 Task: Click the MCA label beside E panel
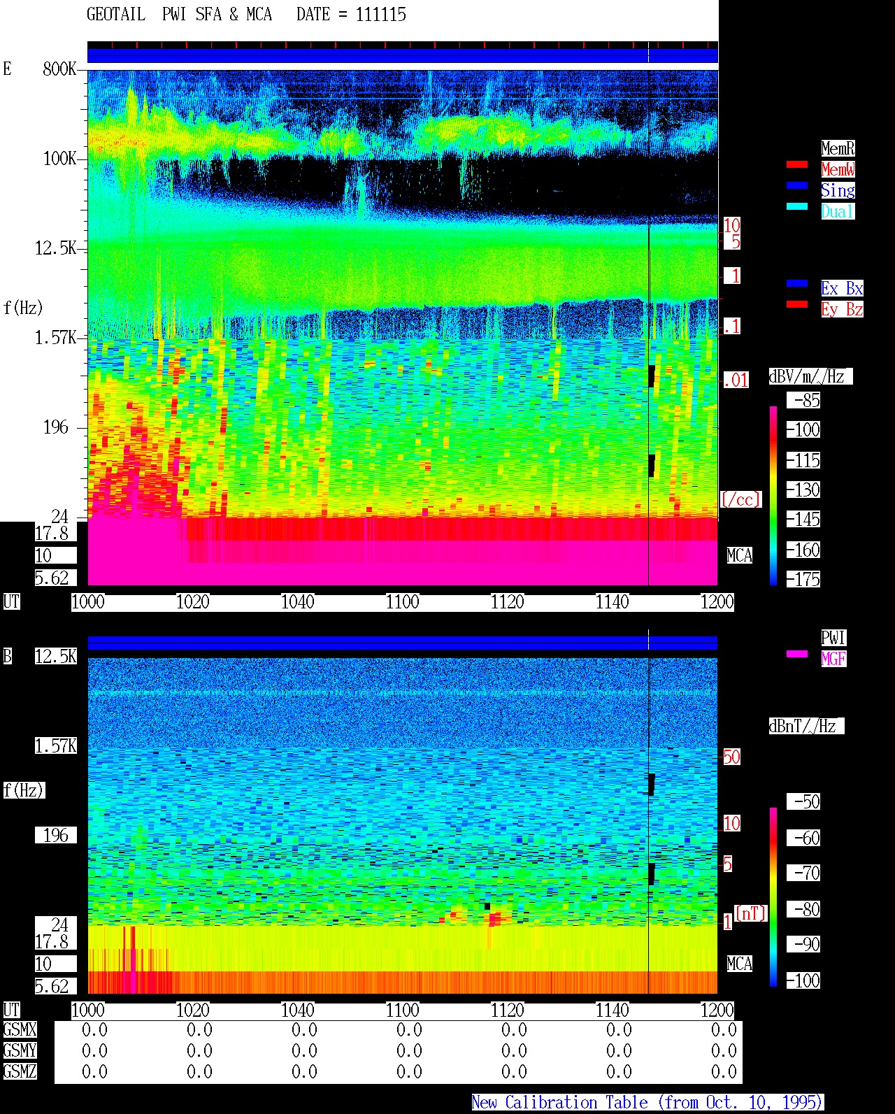(740, 556)
